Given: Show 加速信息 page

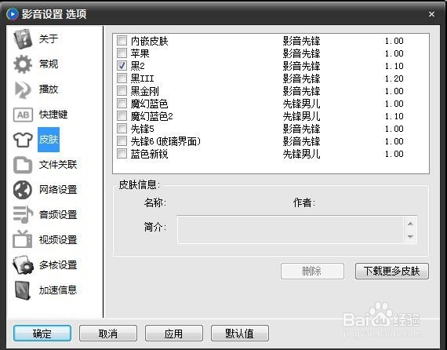Looking at the screenshot, I should click(x=58, y=290).
